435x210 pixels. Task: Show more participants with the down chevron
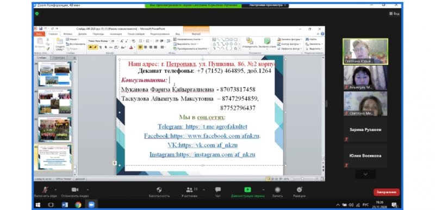pyautogui.click(x=365, y=174)
